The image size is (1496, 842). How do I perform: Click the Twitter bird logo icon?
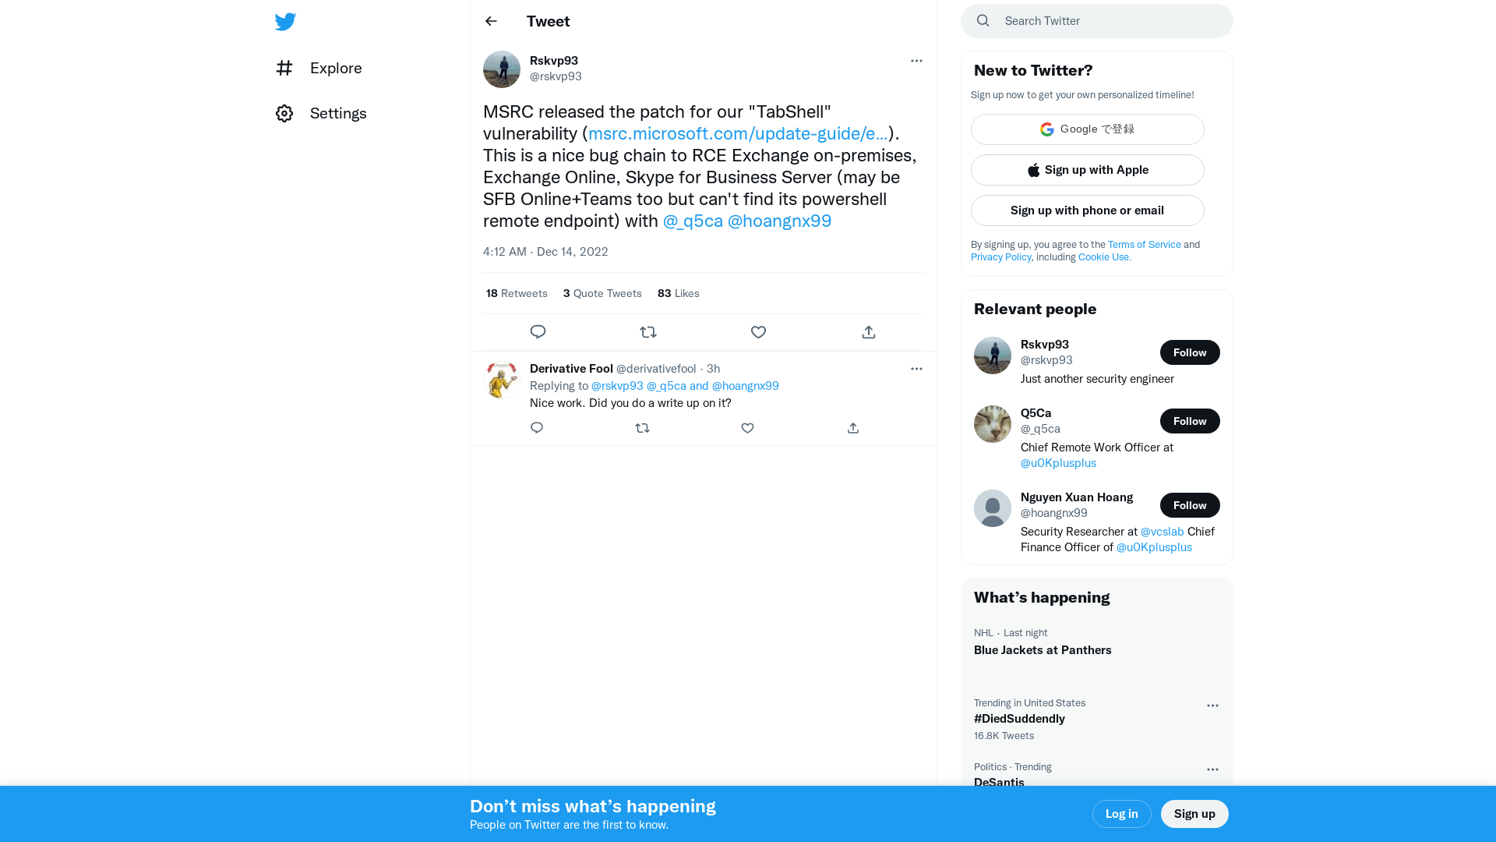(284, 22)
